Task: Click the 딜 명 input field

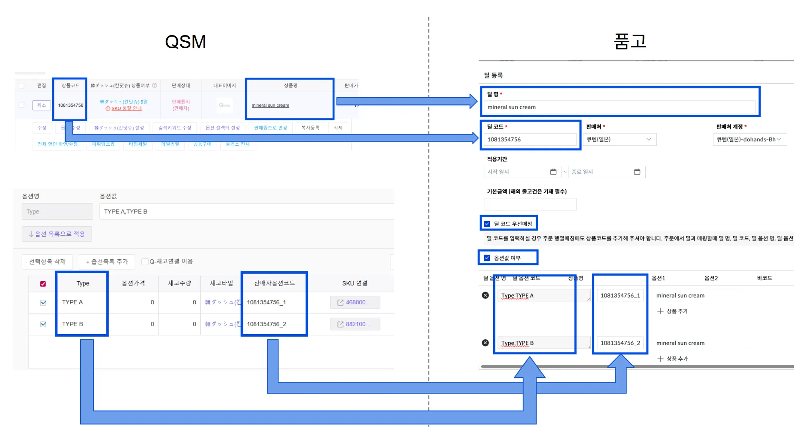Action: point(619,107)
